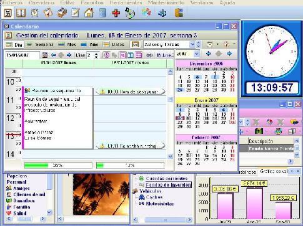Open the 2007 year dropdown
The height and width of the screenshot is (226, 303).
coord(196,54)
